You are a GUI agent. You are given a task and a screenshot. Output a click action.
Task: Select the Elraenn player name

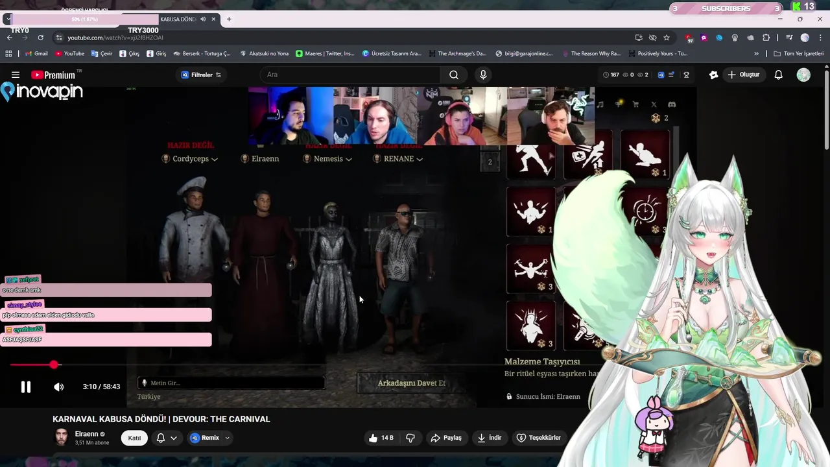[x=265, y=159]
